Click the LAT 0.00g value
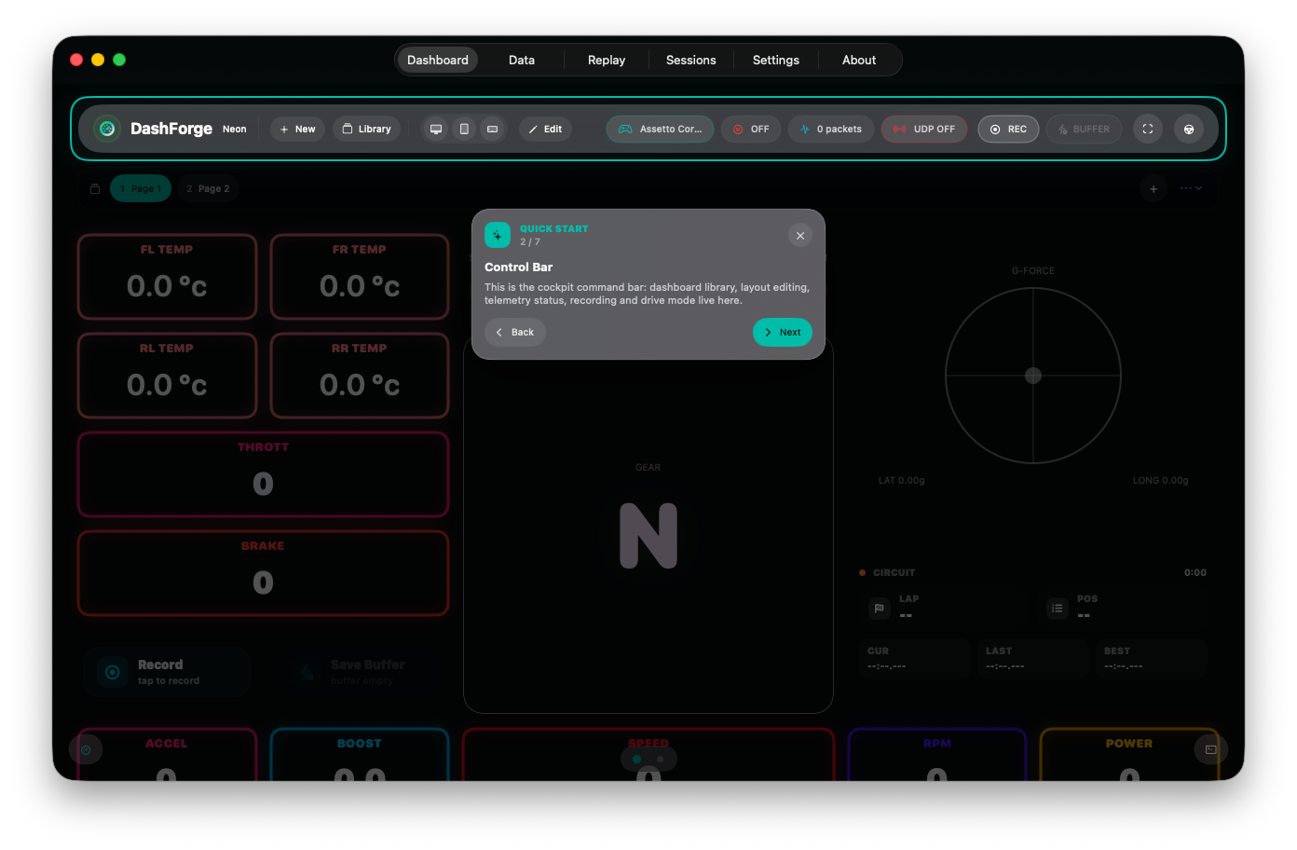1297x850 pixels. [902, 481]
